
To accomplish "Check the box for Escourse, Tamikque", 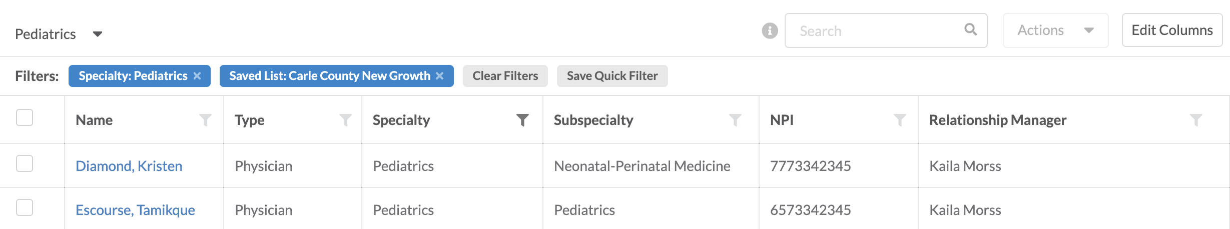I will click(x=25, y=207).
